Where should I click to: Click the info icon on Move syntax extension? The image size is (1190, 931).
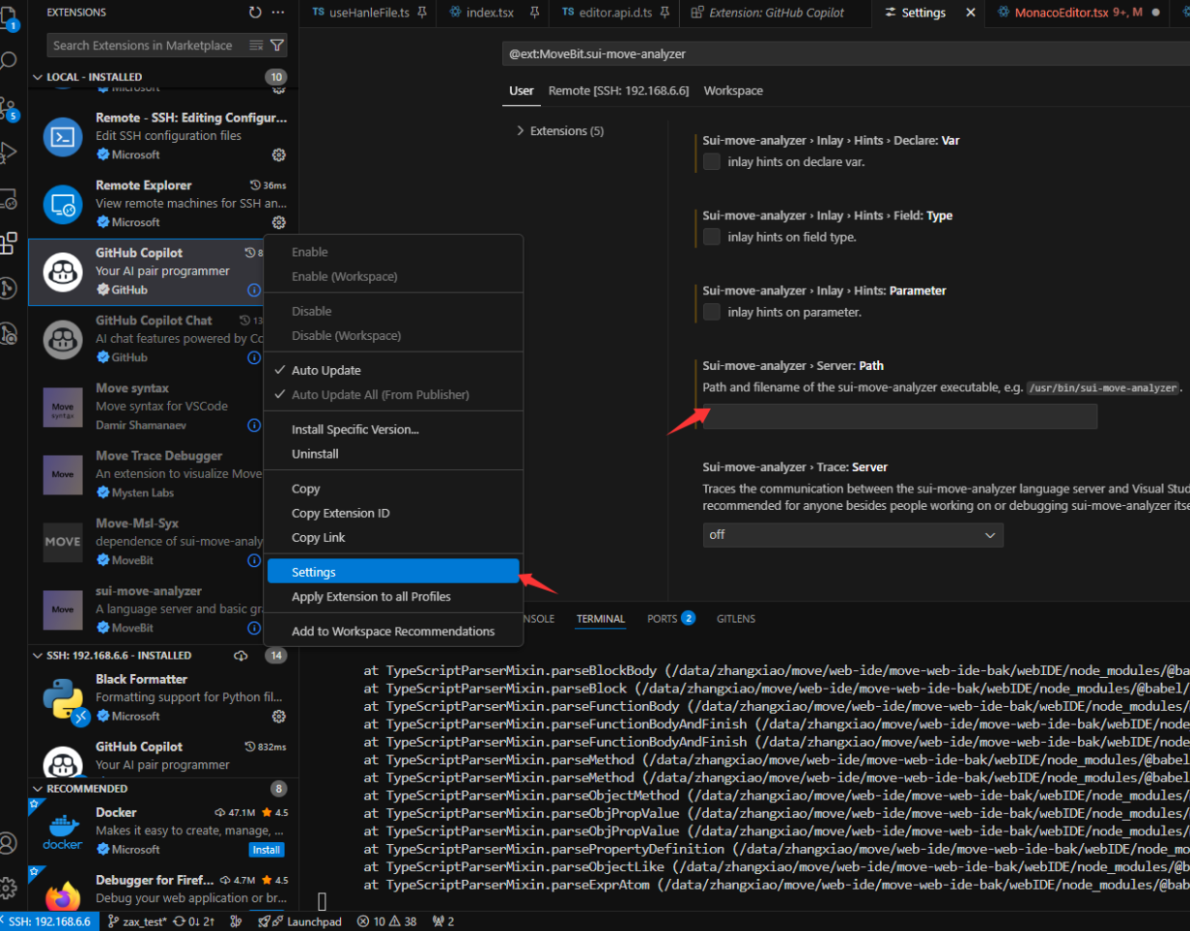254,425
